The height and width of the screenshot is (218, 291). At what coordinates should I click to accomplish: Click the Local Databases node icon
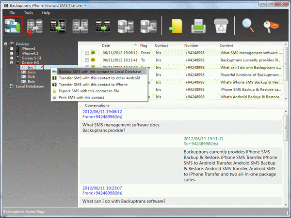pos(12,86)
